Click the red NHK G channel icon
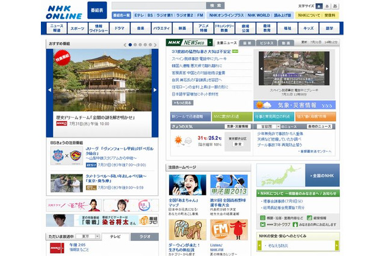385x256 pixels. tap(57, 248)
